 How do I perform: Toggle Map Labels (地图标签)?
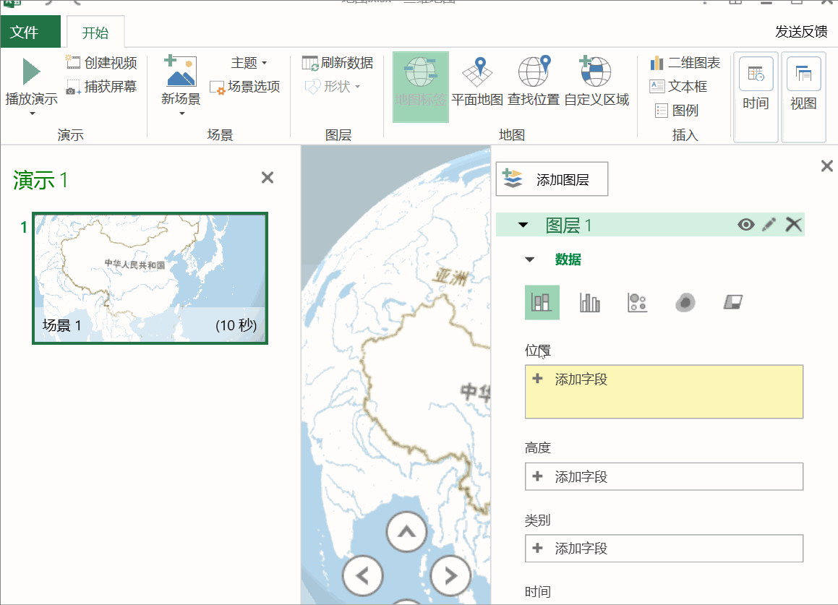(x=421, y=87)
